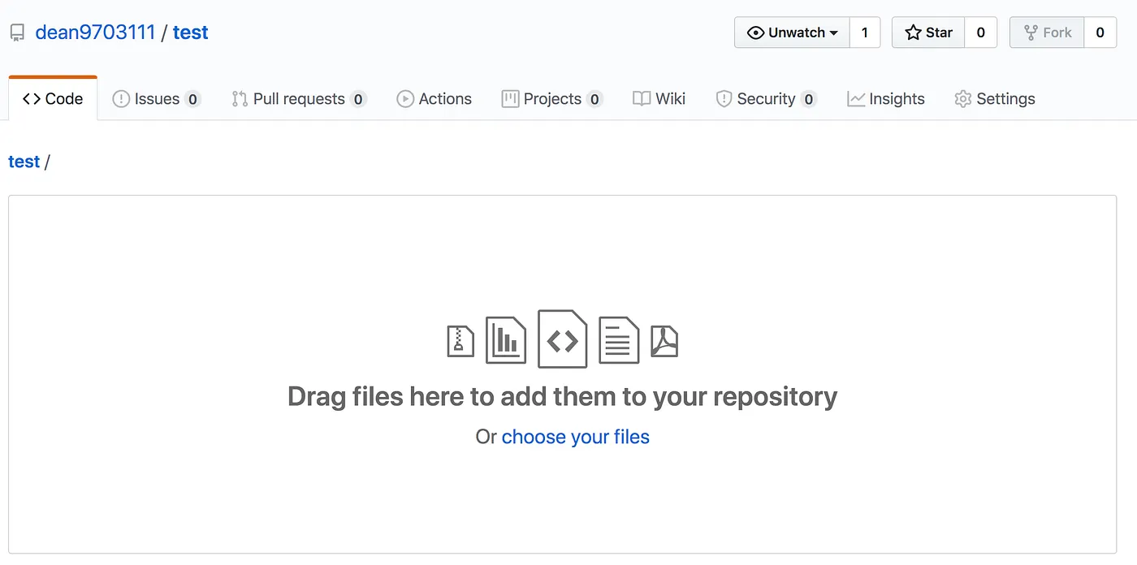Screen dimensions: 1137x565
Task: Click the text document file icon
Action: tap(619, 339)
